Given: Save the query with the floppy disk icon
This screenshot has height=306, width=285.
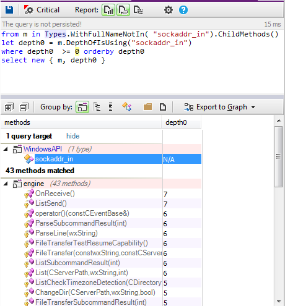Looking at the screenshot, I should [9, 10].
